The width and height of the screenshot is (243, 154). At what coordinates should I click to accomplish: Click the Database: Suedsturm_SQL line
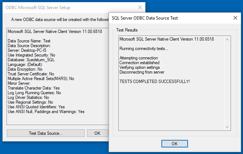31,60
